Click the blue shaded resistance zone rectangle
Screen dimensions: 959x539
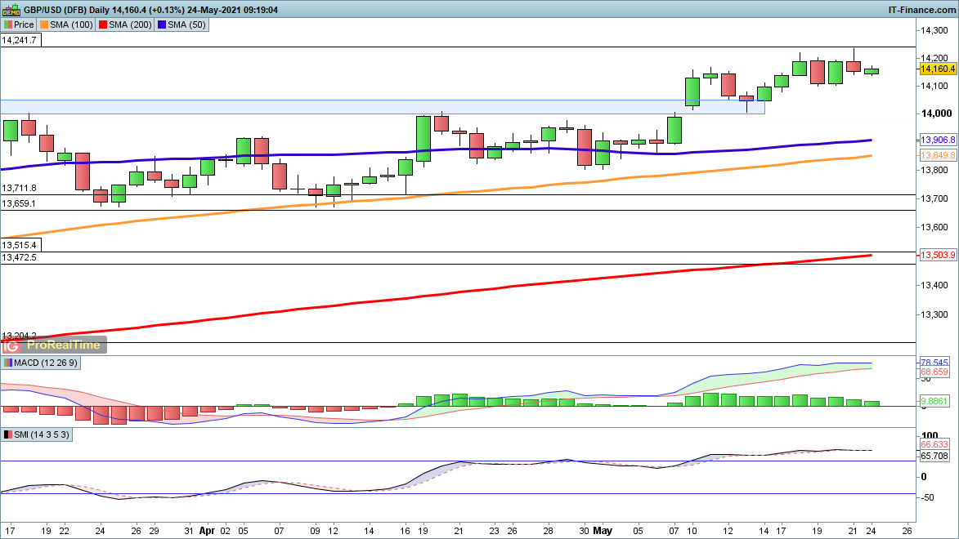(383, 107)
